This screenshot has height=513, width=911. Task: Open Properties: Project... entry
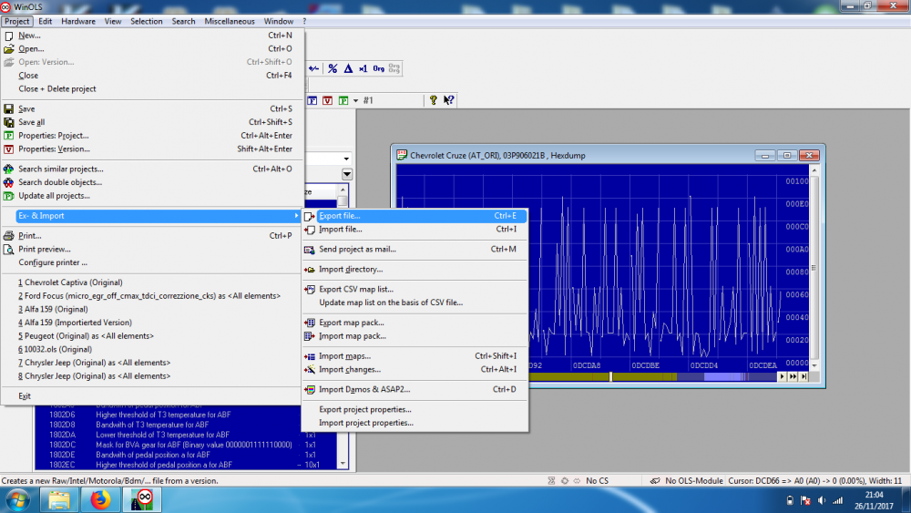[x=151, y=136]
